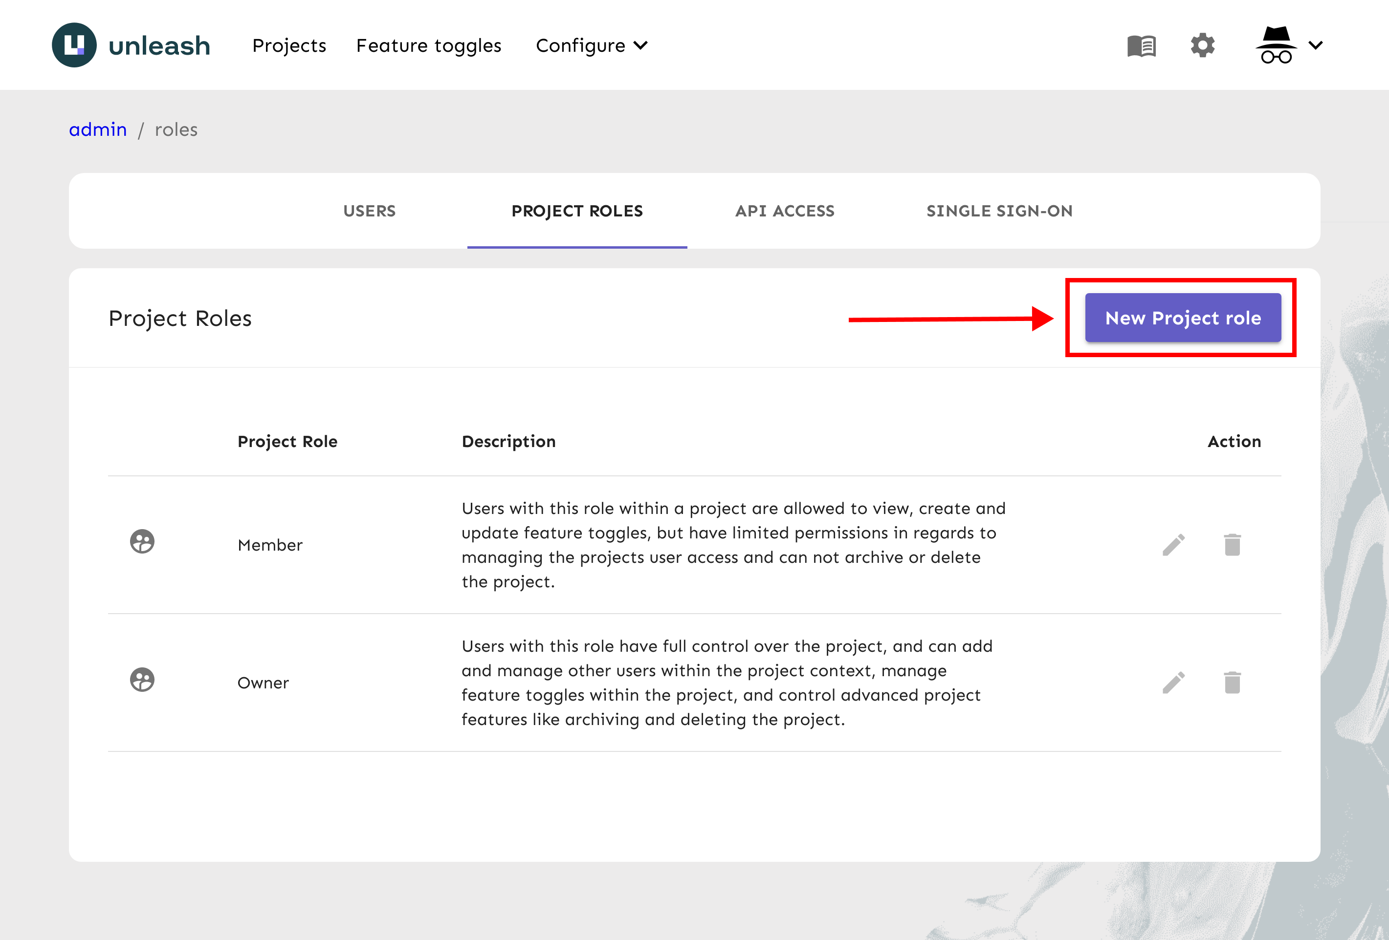This screenshot has width=1389, height=940.
Task: Delete the Owner role with trash icon
Action: [x=1232, y=683]
